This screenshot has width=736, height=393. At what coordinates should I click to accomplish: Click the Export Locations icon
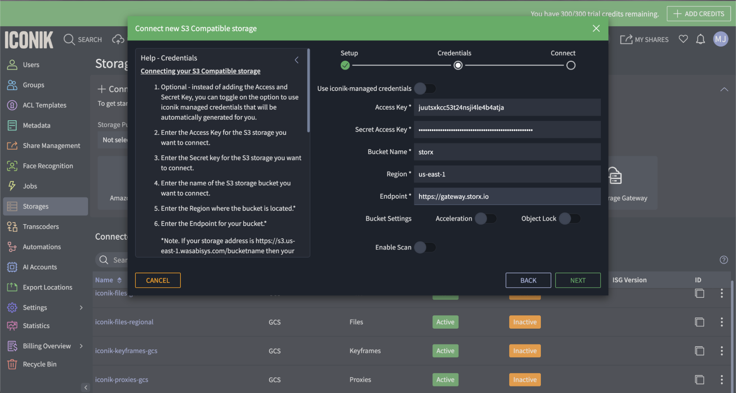pos(12,287)
